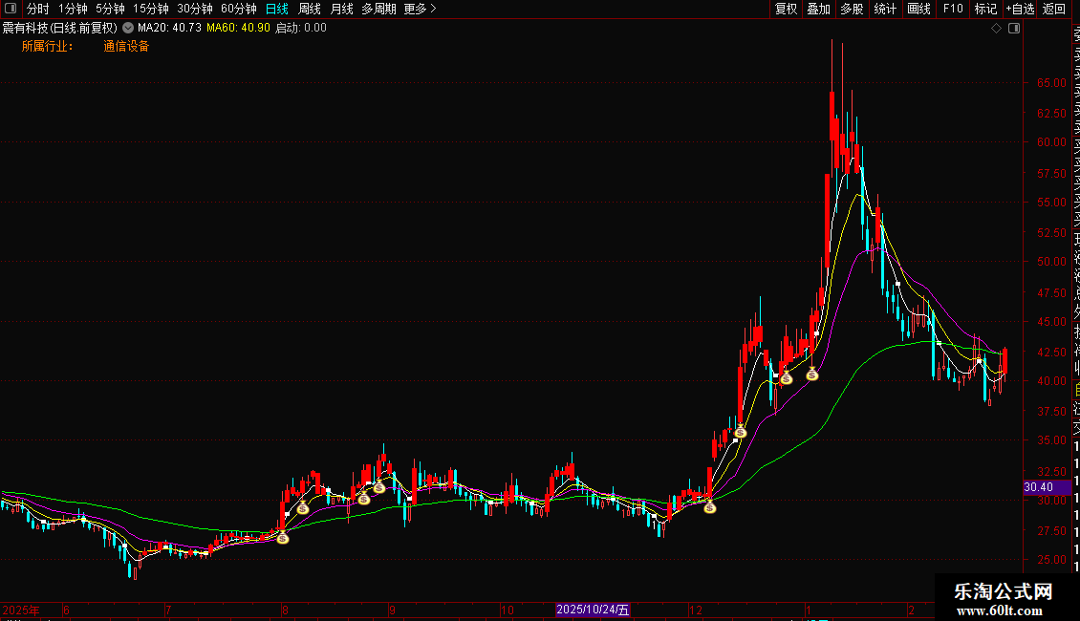Select the 60分钟 period tab
The height and width of the screenshot is (621, 1080).
tap(239, 9)
